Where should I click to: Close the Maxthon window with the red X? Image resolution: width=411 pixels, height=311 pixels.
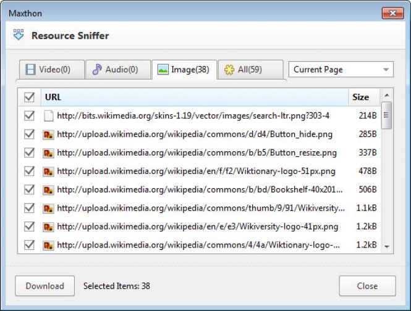tap(392, 13)
